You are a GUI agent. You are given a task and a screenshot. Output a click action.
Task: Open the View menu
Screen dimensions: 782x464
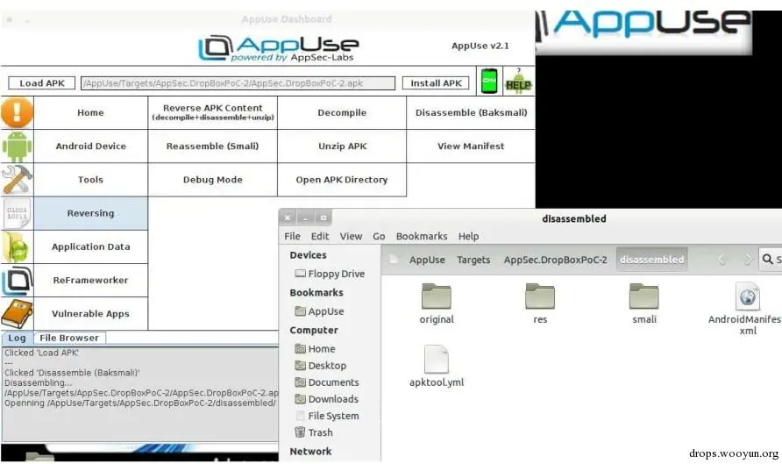(x=351, y=236)
